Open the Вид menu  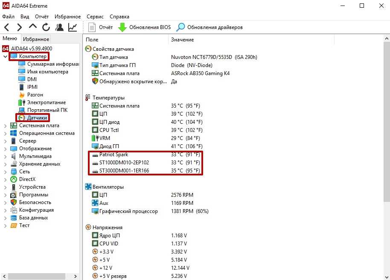(25, 17)
